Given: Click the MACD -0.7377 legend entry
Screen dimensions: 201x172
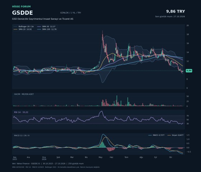Looking at the screenshot, I should point(156,135).
